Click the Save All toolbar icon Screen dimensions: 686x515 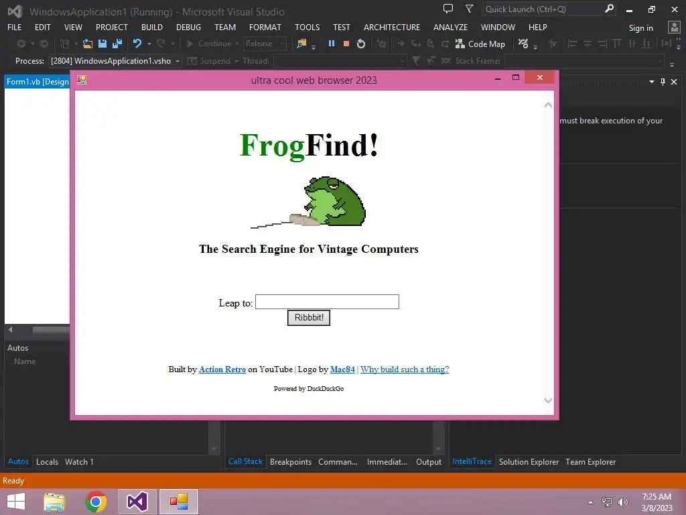click(x=117, y=44)
